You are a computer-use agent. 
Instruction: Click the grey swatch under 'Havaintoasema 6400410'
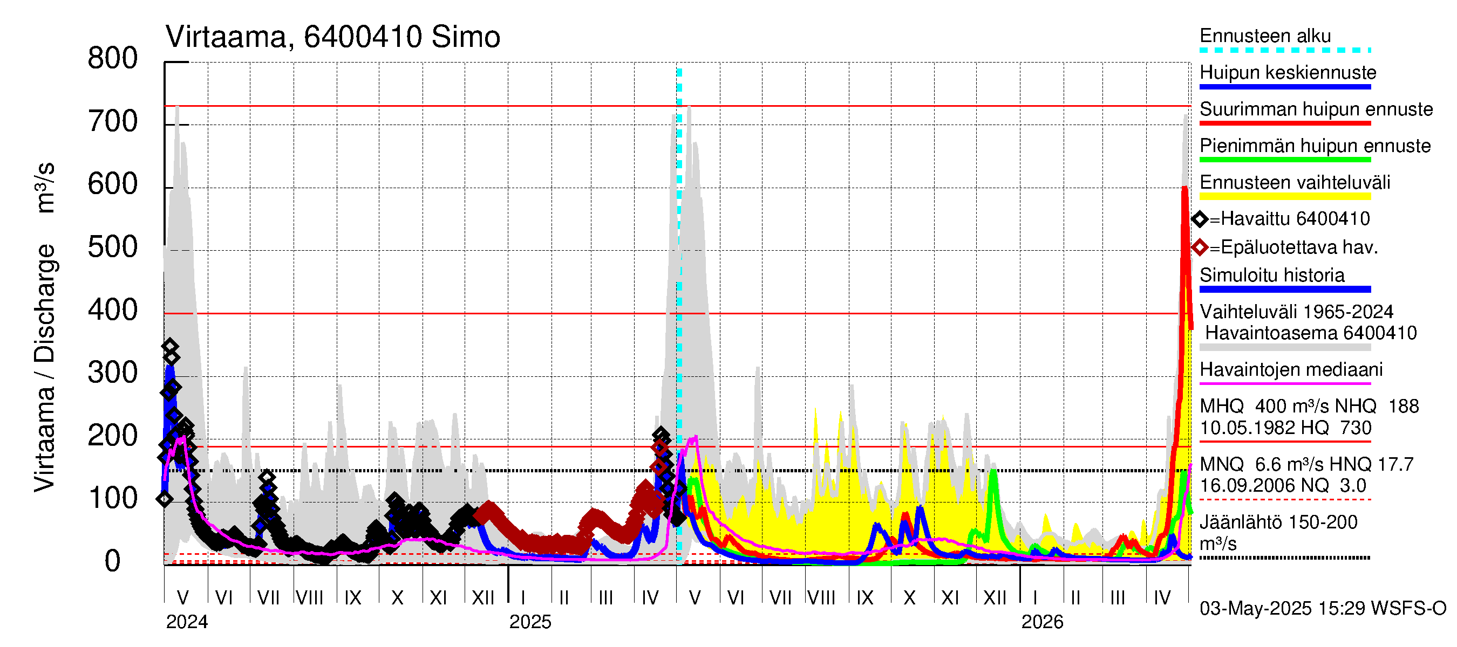[x=1285, y=348]
